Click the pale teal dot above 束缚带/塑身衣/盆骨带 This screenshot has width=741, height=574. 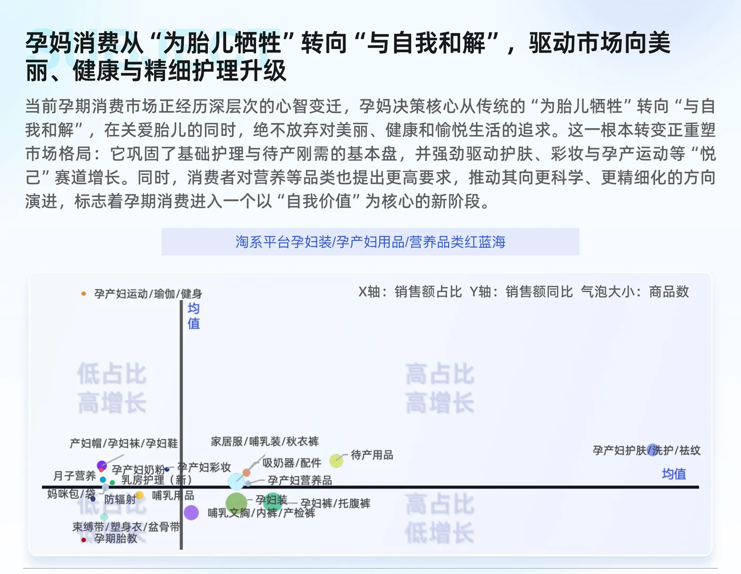[104, 517]
